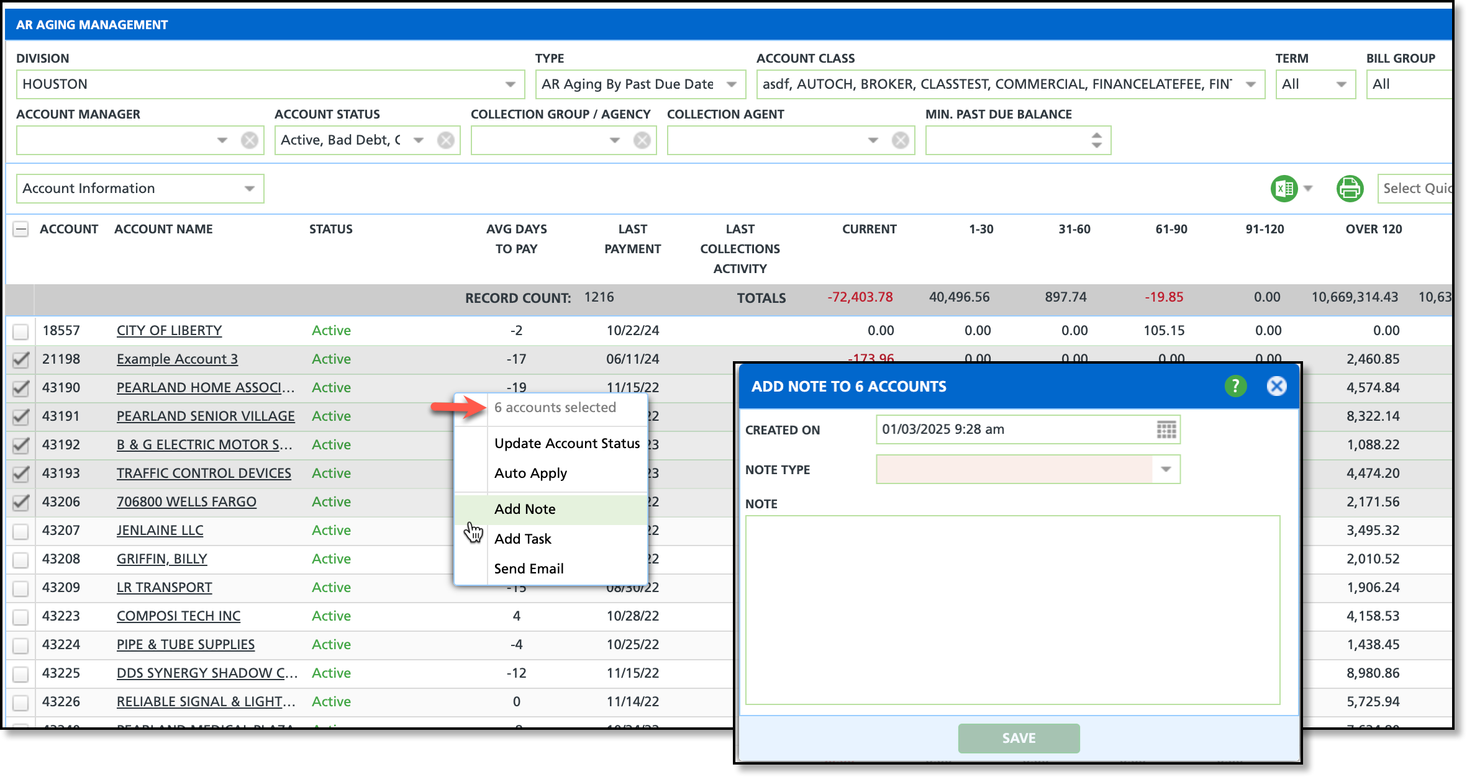This screenshot has width=1467, height=777.
Task: Clear the Collection Agent filter
Action: click(x=901, y=140)
